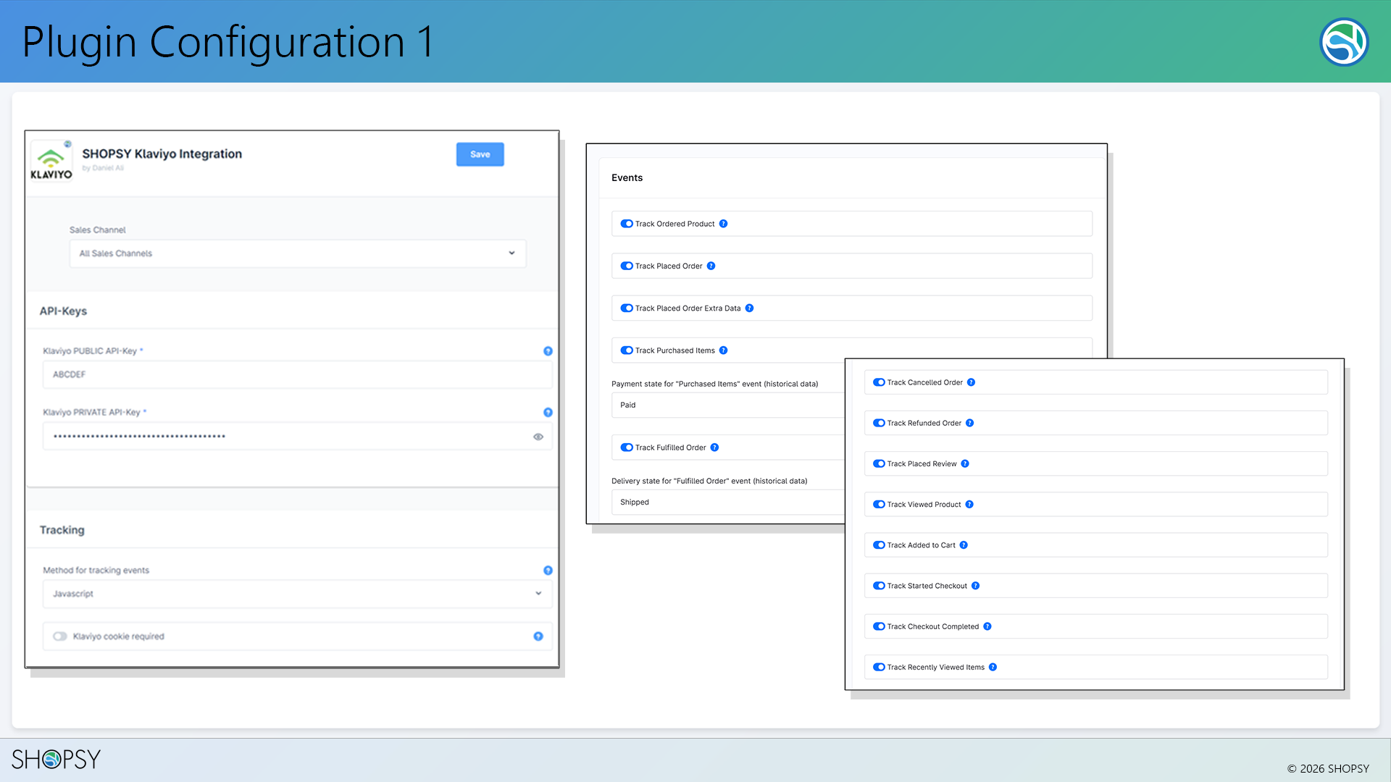Toggle Track Cancelled Order switch
Image resolution: width=1391 pixels, height=782 pixels.
click(x=879, y=382)
